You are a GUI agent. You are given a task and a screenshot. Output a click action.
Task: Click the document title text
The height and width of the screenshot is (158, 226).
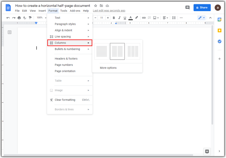pyautogui.click(x=53, y=6)
